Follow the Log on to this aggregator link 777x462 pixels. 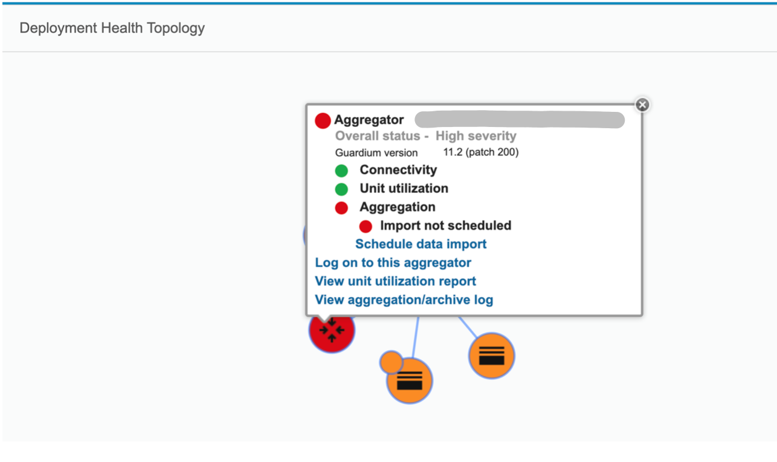pyautogui.click(x=393, y=262)
